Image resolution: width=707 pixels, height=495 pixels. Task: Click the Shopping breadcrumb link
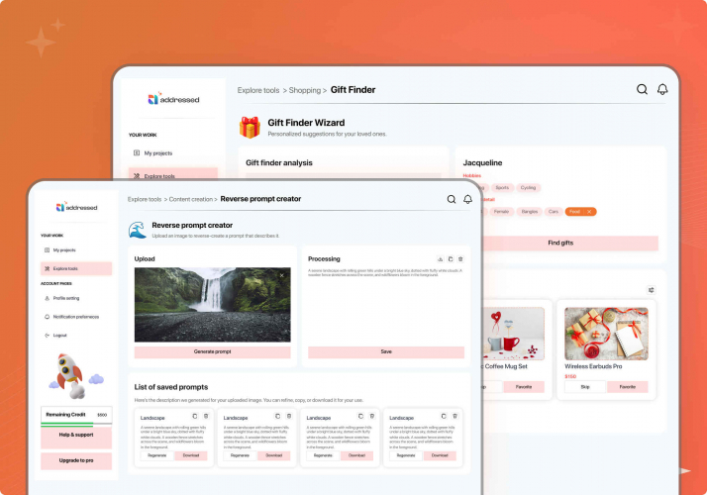[305, 90]
